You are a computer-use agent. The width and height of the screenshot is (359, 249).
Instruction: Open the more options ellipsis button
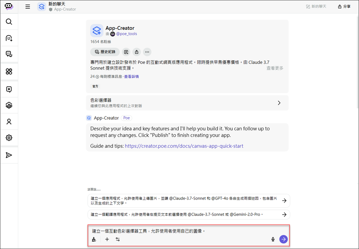point(147,52)
